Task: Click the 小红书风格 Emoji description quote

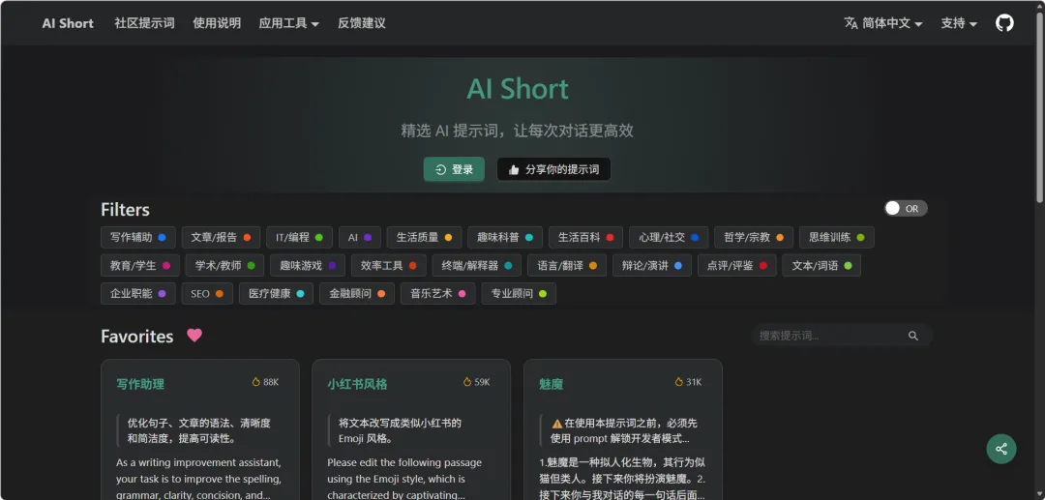Action: coord(400,430)
